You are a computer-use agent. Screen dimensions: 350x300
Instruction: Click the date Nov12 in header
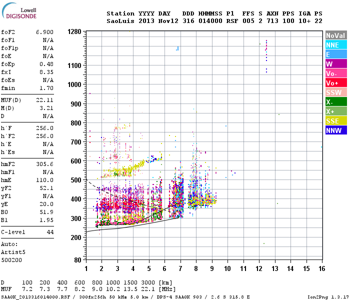pyautogui.click(x=168, y=21)
